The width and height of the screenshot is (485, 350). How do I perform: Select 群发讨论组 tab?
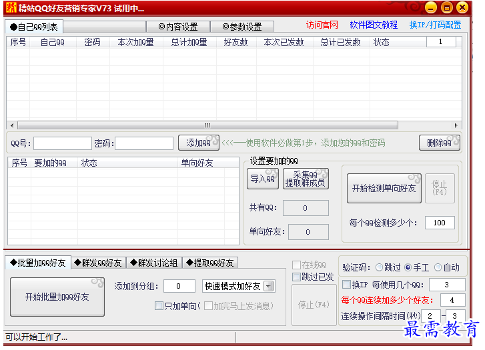click(x=154, y=263)
